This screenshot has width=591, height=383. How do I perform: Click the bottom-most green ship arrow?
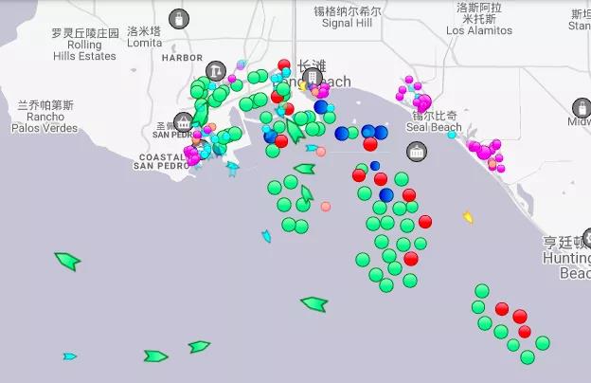click(x=155, y=356)
